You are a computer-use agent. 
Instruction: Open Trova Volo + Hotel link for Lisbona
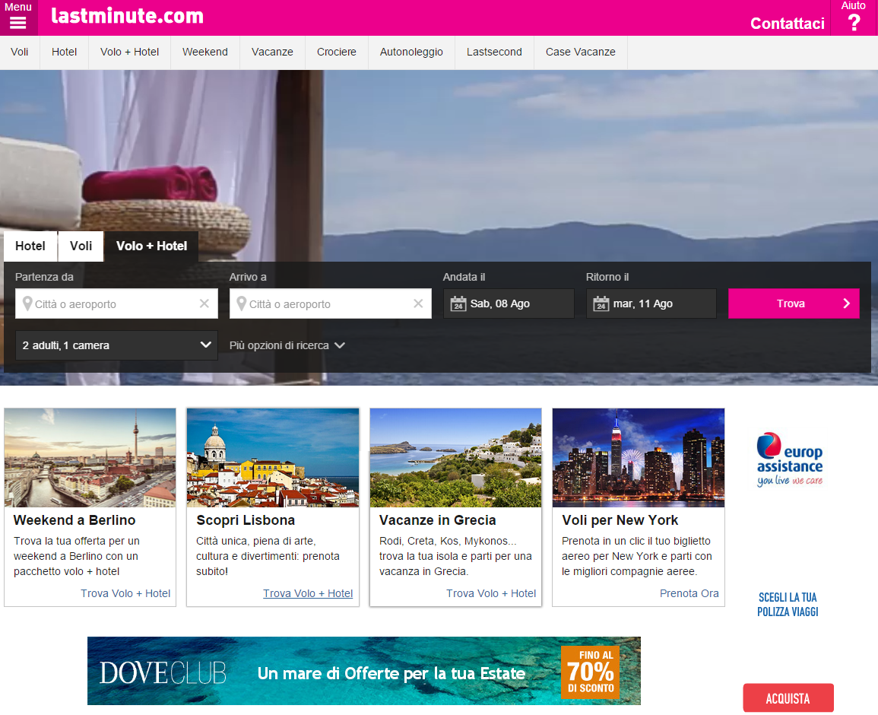(308, 593)
